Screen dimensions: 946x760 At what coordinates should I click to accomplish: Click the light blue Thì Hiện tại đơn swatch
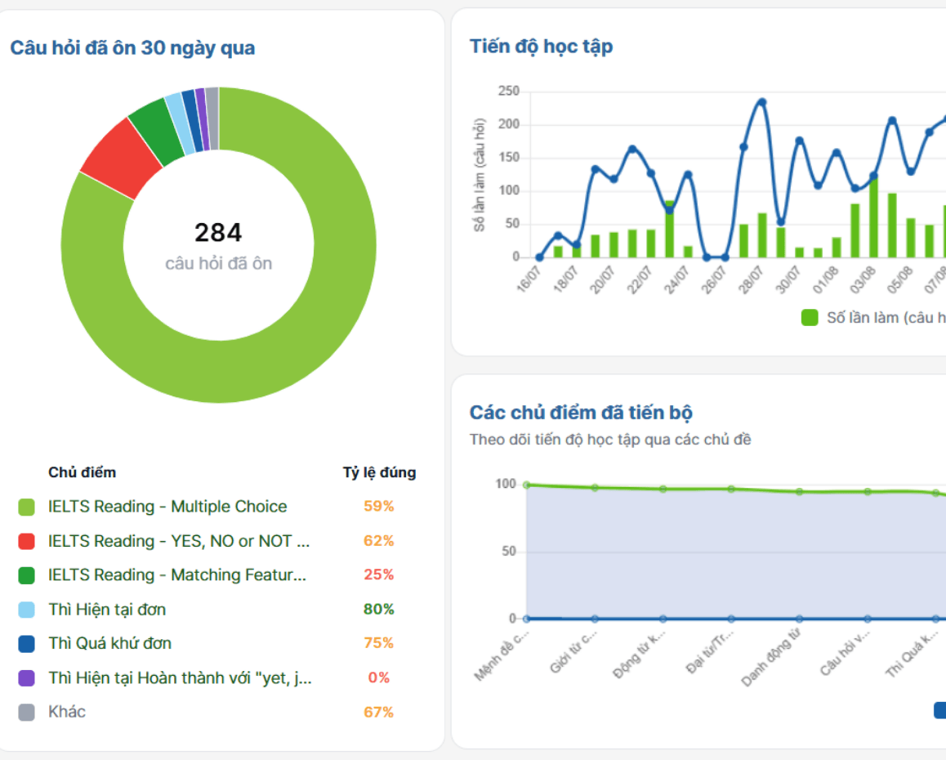(26, 610)
